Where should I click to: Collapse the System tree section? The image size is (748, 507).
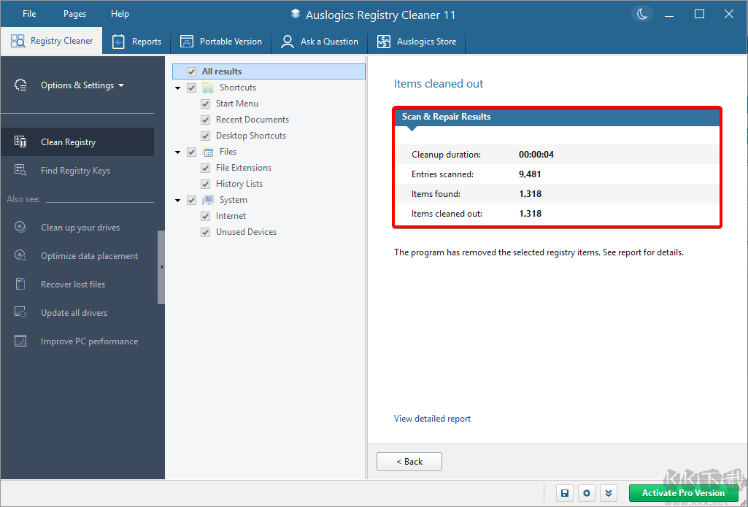[177, 199]
